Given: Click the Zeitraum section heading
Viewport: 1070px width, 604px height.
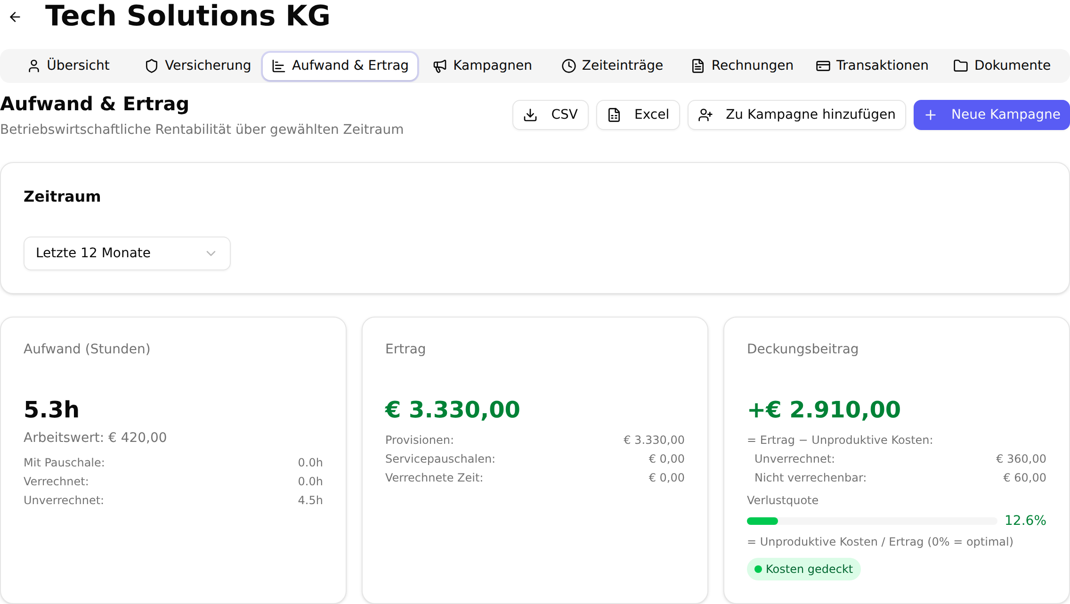Looking at the screenshot, I should coord(62,196).
